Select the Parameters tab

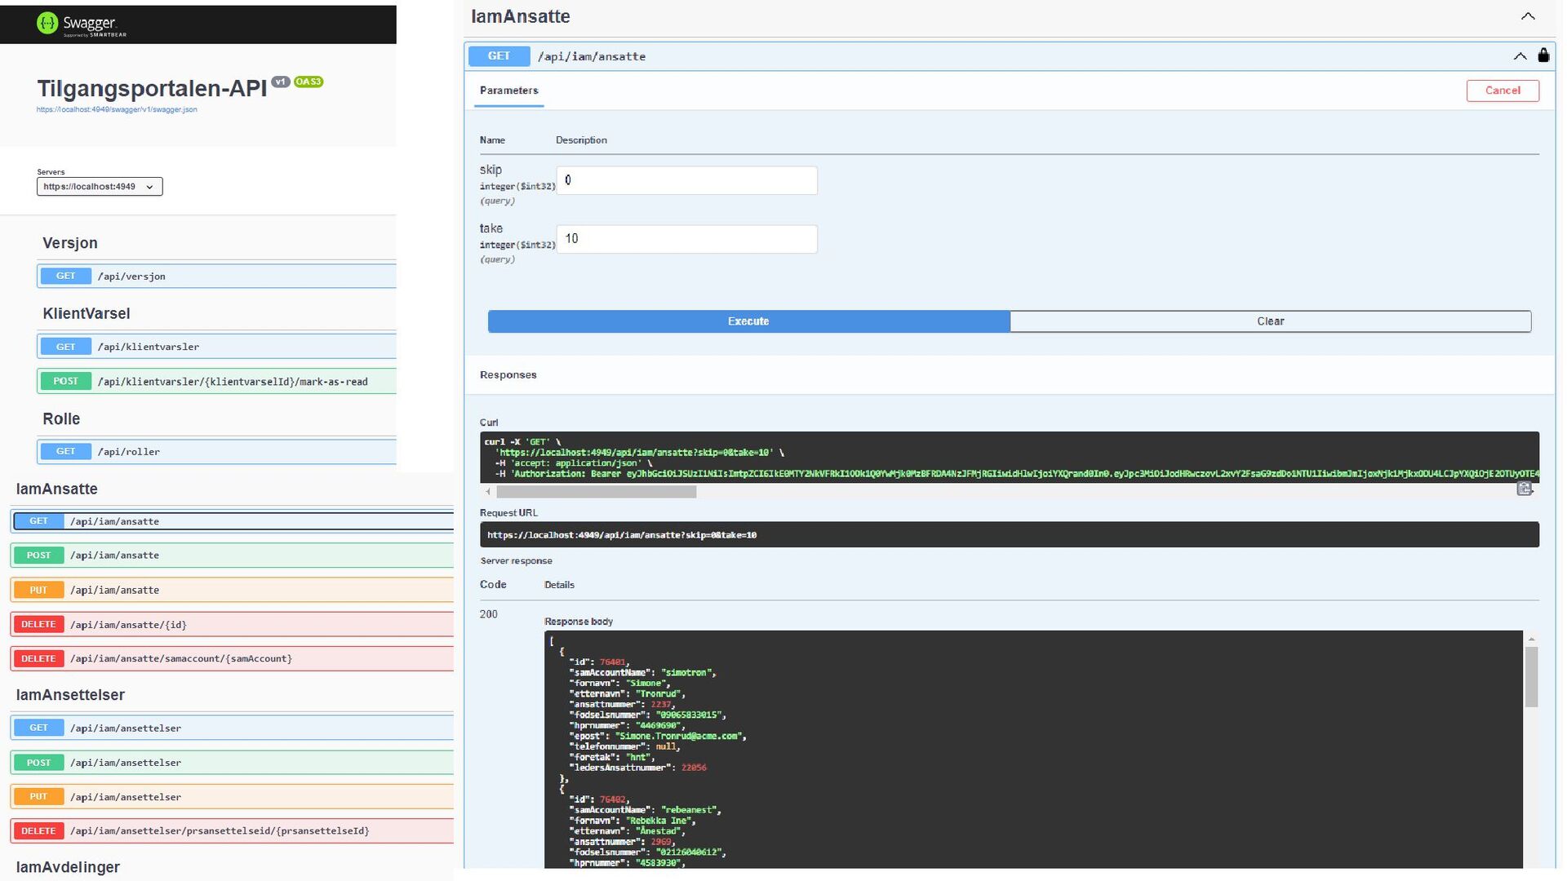click(x=508, y=91)
